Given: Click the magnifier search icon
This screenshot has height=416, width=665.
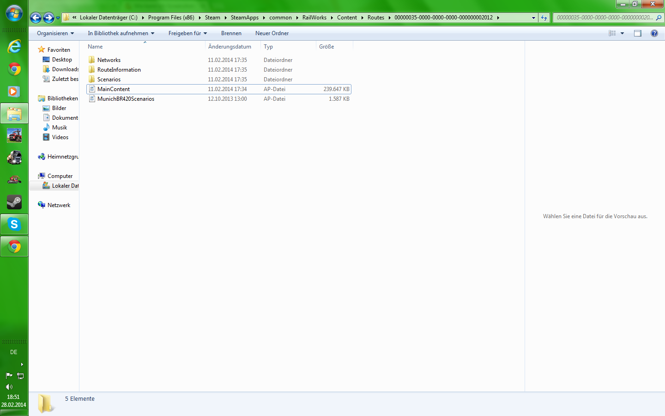Looking at the screenshot, I should coord(659,18).
